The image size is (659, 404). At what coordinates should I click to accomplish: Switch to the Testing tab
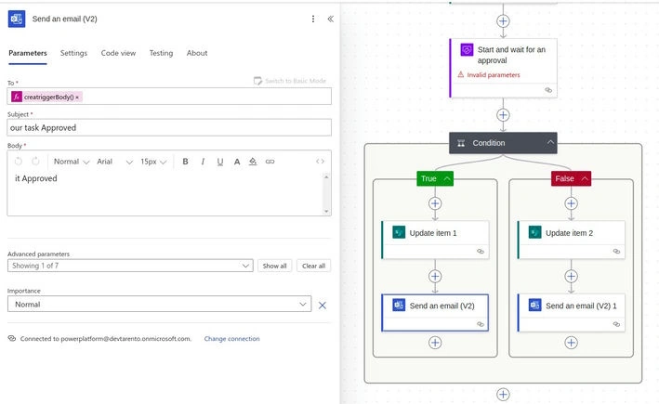pyautogui.click(x=161, y=53)
